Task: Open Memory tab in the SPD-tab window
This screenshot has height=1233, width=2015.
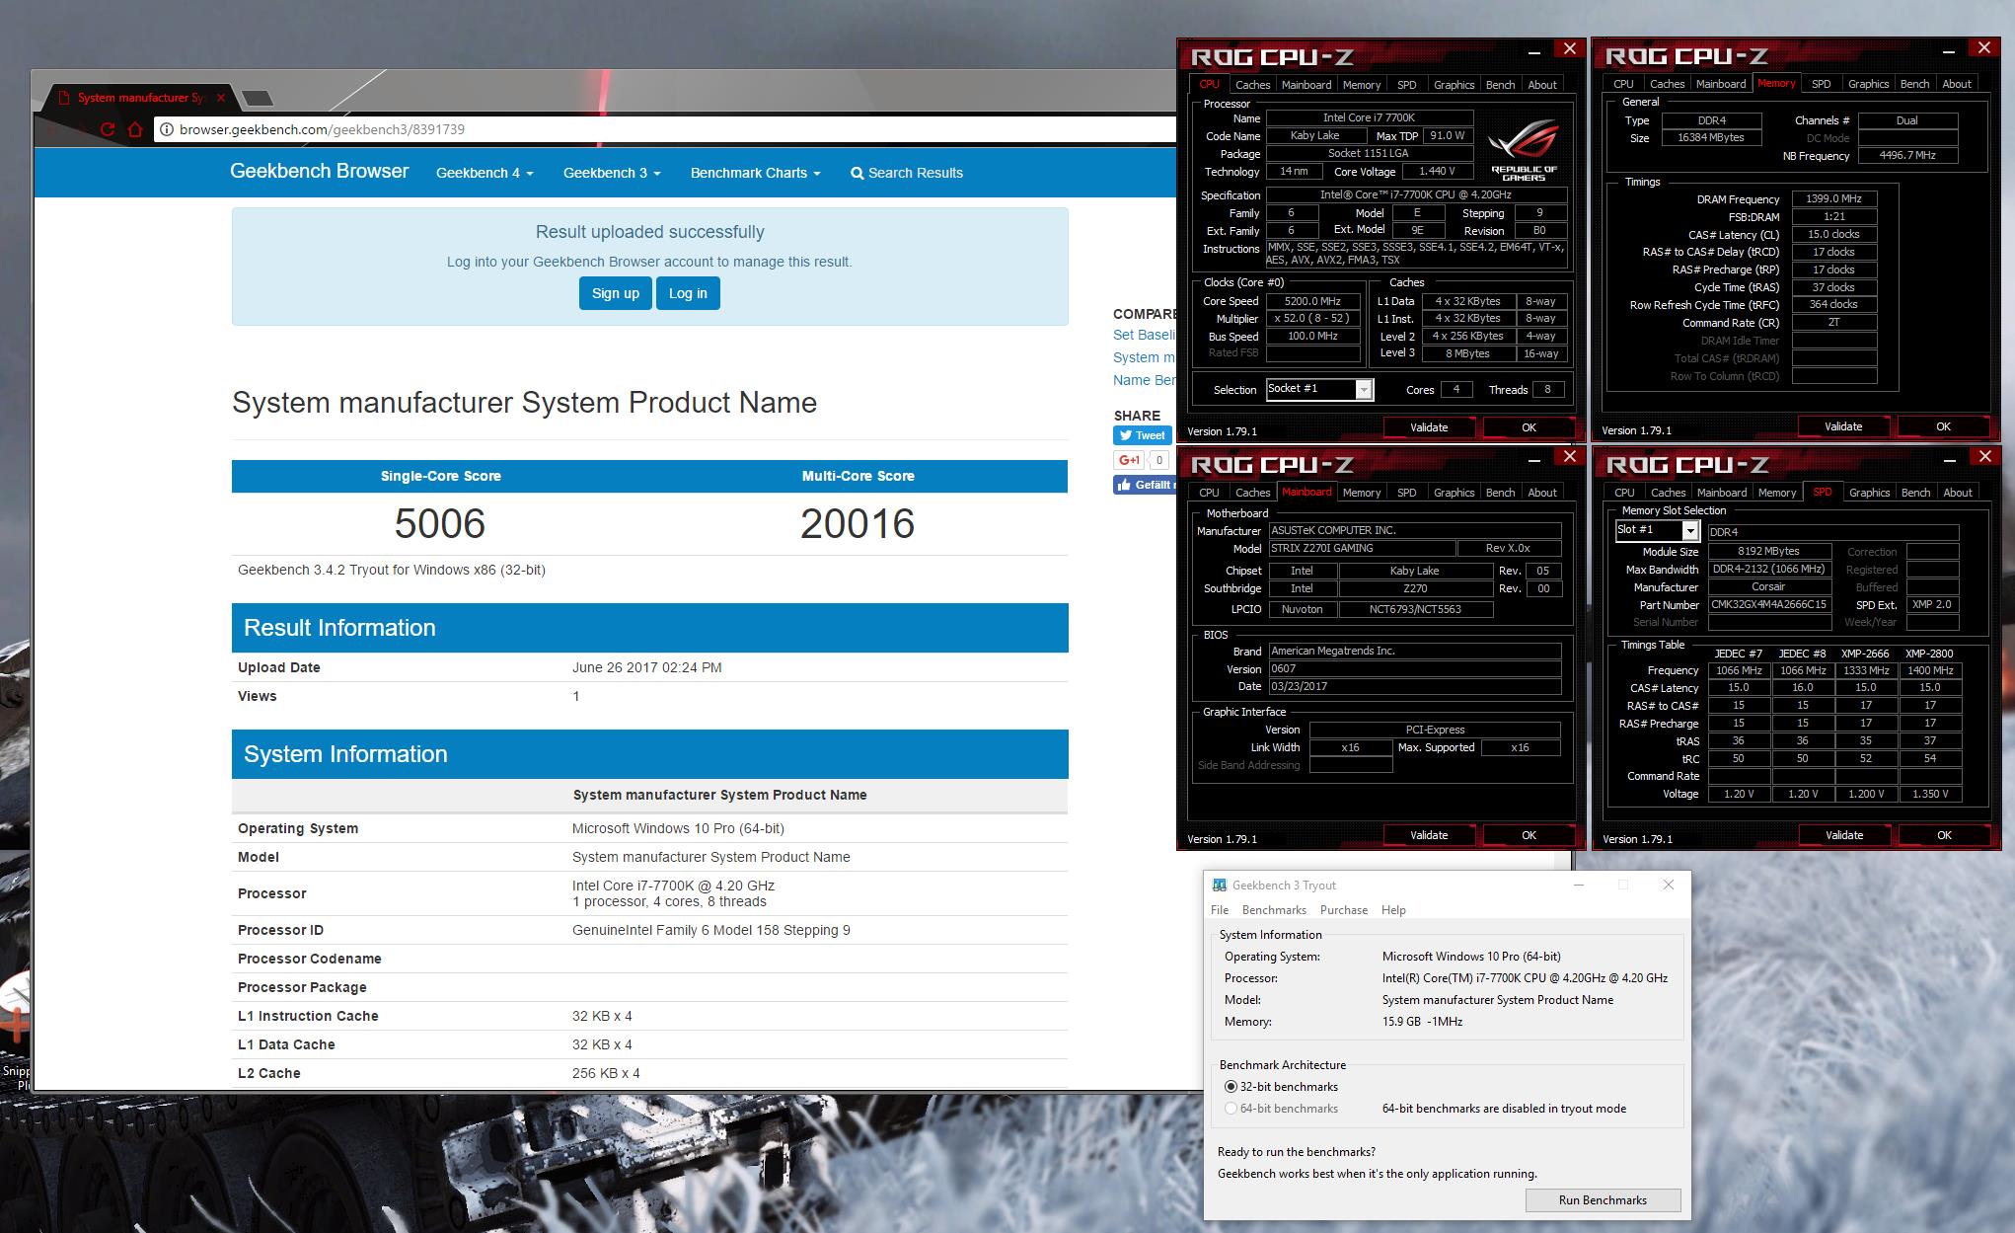Action: pos(1776,493)
